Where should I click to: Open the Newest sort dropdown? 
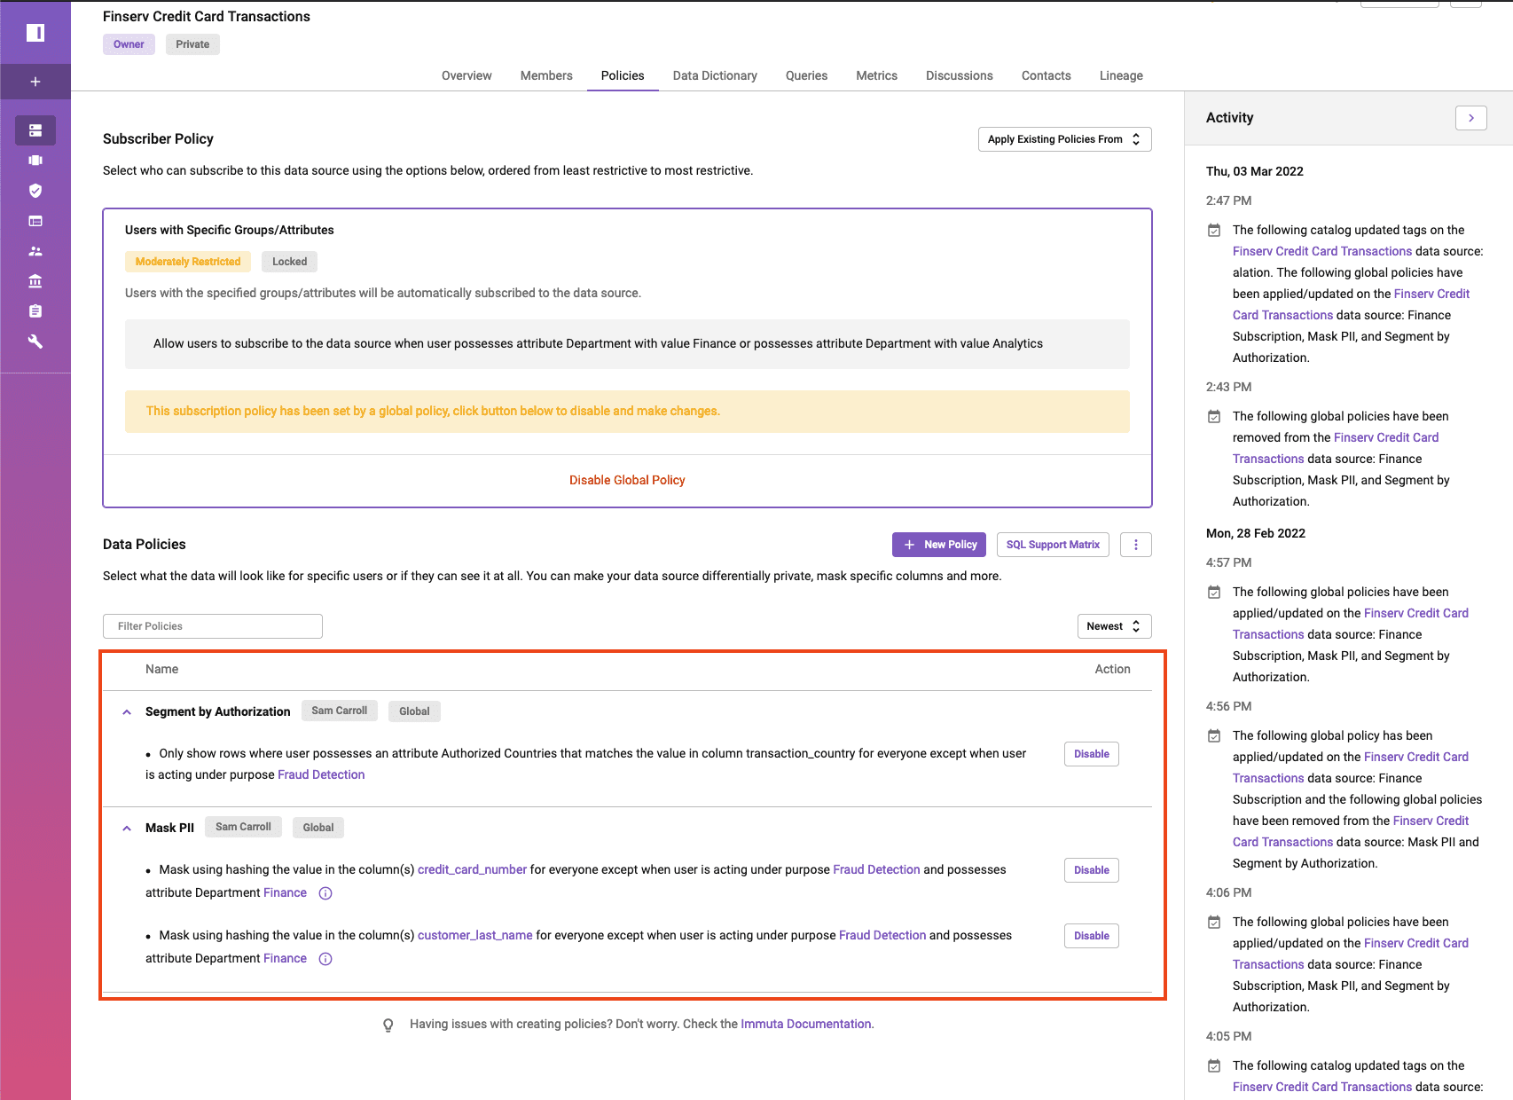pos(1114,626)
